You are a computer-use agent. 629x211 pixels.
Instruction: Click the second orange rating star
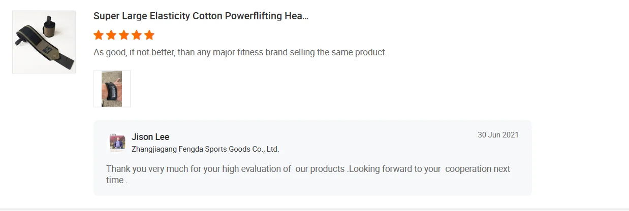click(x=111, y=35)
